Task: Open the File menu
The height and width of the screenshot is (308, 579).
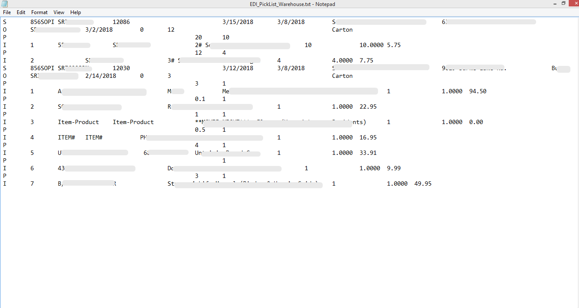Action: pyautogui.click(x=7, y=12)
